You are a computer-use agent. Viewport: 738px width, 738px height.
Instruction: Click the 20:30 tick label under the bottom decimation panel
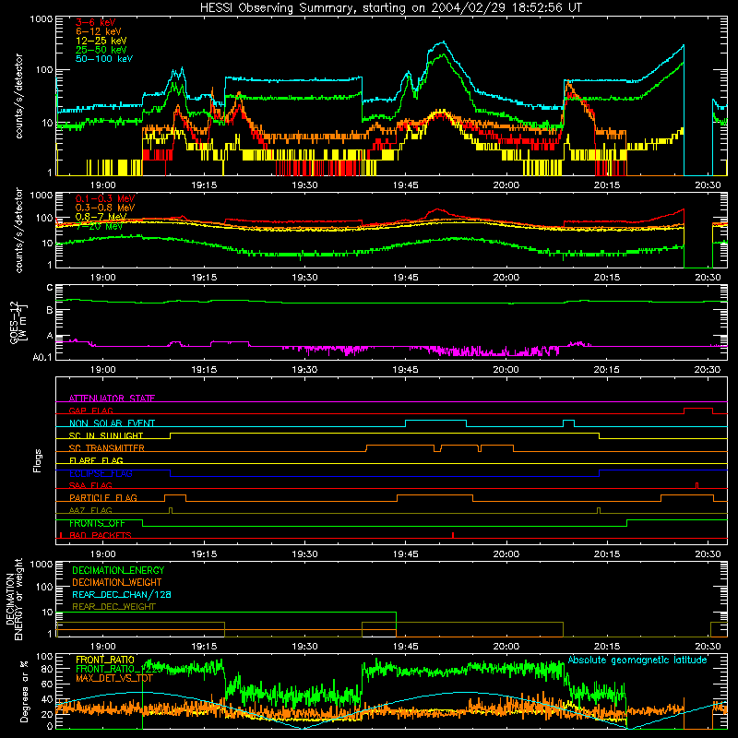point(708,647)
